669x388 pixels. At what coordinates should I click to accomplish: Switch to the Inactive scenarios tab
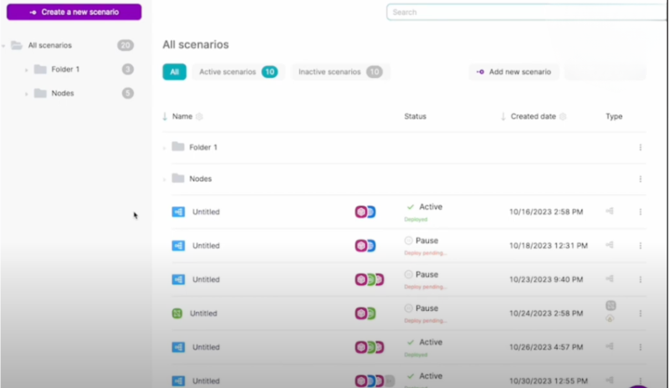(x=340, y=72)
